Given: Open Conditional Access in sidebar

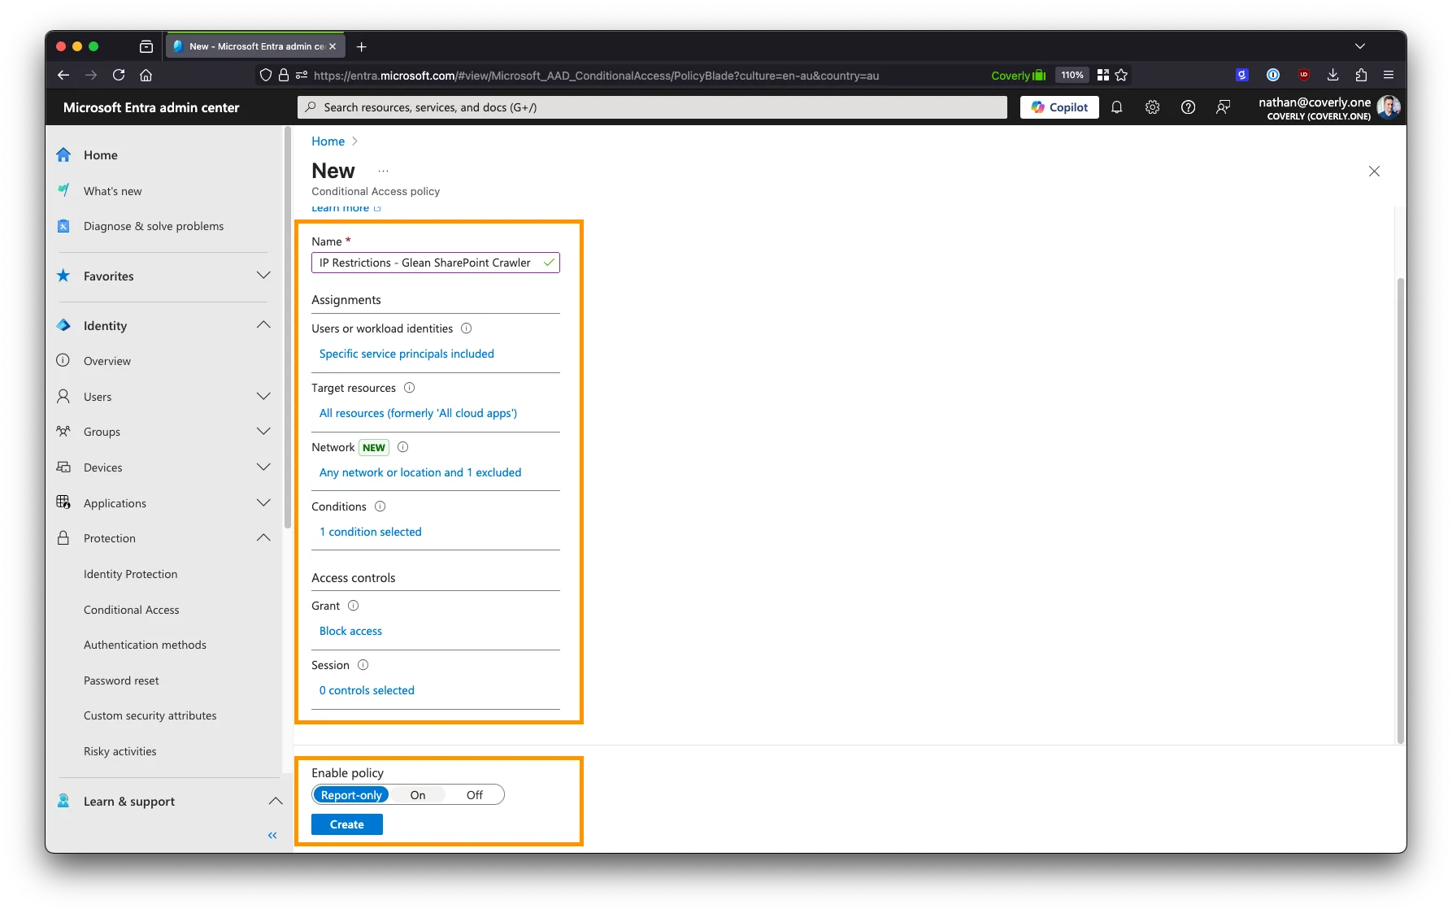Looking at the screenshot, I should pyautogui.click(x=132, y=610).
